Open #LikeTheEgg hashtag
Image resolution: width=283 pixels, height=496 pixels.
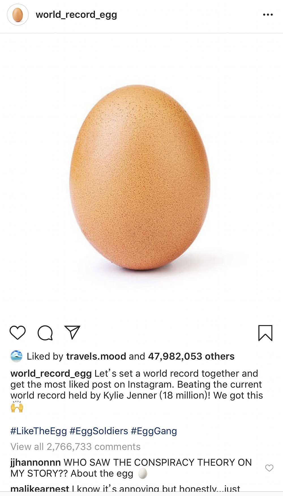pyautogui.click(x=39, y=431)
